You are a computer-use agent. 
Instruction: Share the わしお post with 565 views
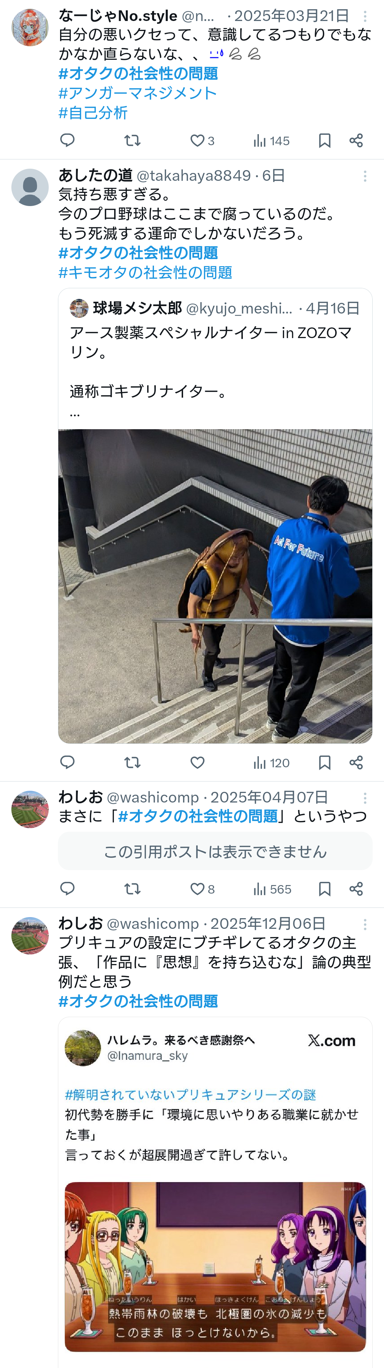tap(356, 889)
